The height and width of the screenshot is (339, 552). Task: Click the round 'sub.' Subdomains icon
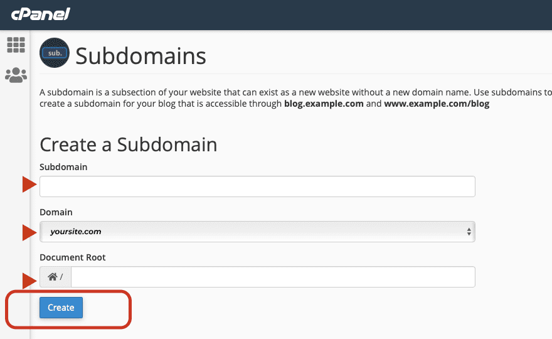55,54
